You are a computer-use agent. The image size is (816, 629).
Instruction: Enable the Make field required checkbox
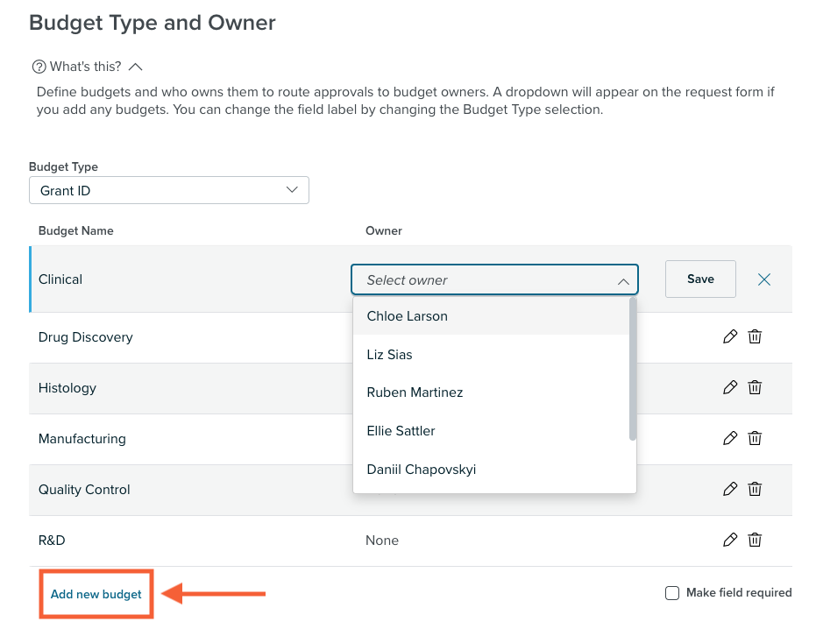tap(672, 593)
